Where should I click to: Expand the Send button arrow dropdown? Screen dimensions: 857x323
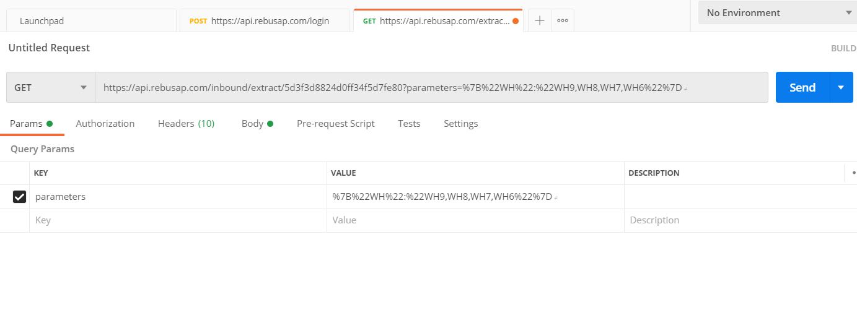pos(841,87)
